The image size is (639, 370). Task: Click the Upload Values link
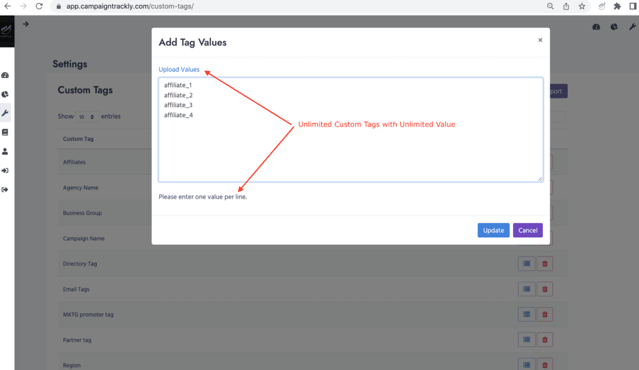(179, 70)
